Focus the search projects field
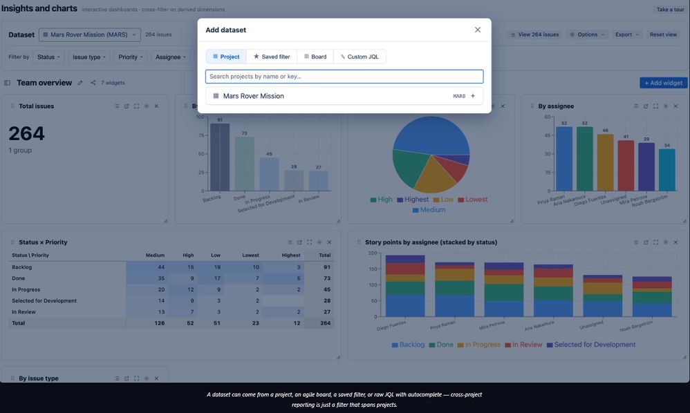Image resolution: width=690 pixels, height=413 pixels. coord(344,77)
